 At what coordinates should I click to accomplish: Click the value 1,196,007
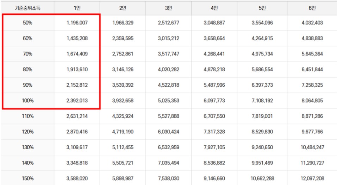77,23
